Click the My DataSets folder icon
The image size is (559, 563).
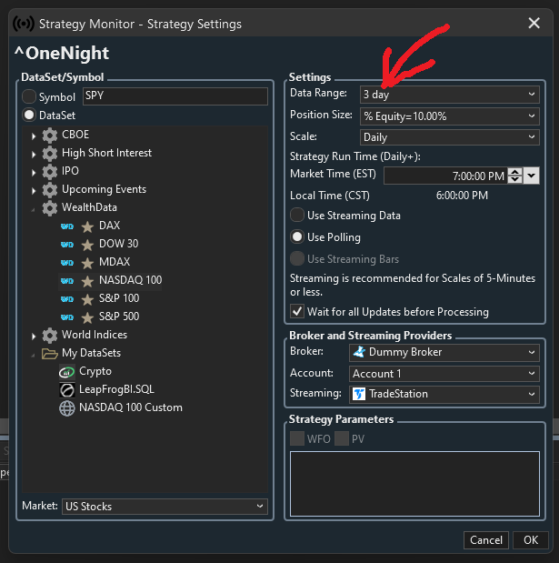point(50,353)
